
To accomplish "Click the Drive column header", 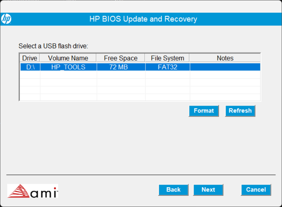I will point(30,58).
